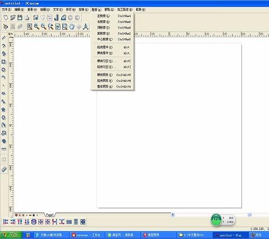269x239 pixels.
Task: Activate the hand pan tool
Action: pyautogui.click(x=72, y=27)
